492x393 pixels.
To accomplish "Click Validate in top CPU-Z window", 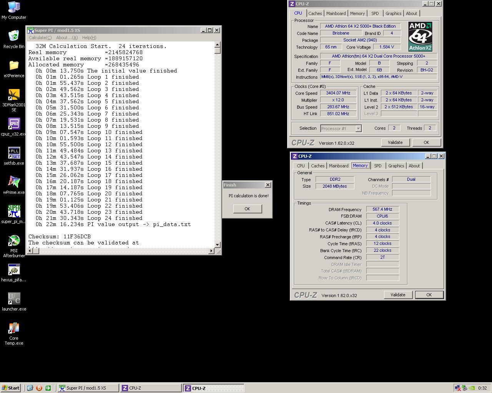I will pyautogui.click(x=395, y=142).
